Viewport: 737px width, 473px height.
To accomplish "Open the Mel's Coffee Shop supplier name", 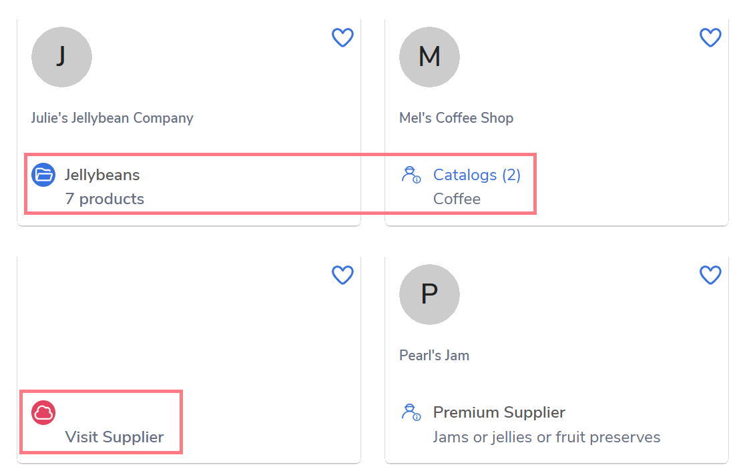I will tap(456, 118).
